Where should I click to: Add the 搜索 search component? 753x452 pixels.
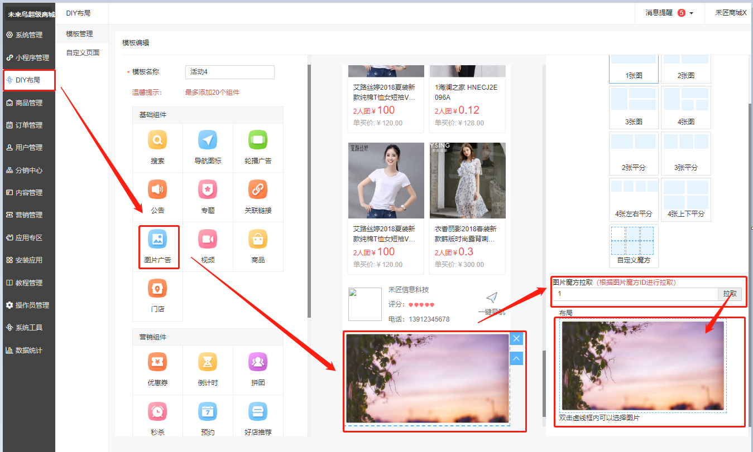pyautogui.click(x=157, y=148)
